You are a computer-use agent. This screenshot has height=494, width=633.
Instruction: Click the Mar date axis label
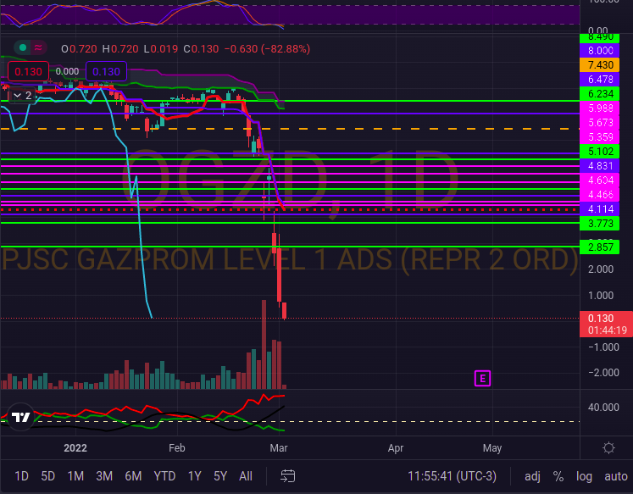pyautogui.click(x=279, y=448)
